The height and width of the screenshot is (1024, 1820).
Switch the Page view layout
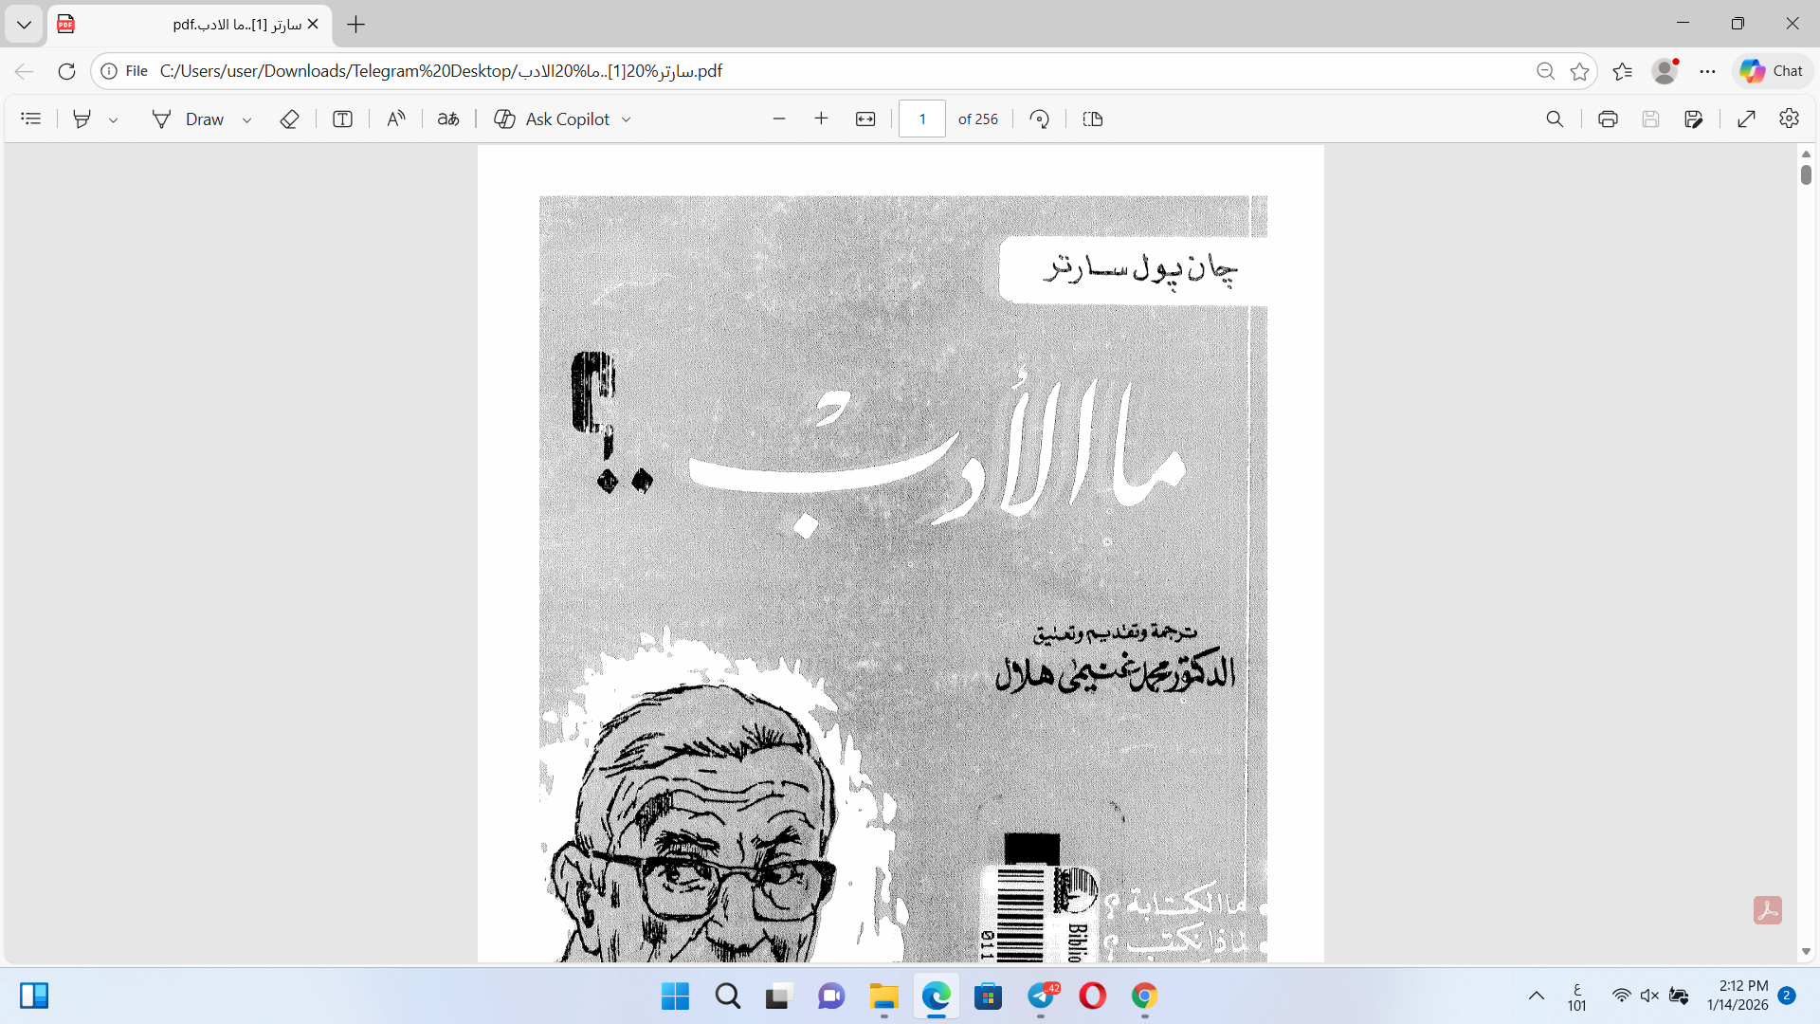click(1093, 119)
